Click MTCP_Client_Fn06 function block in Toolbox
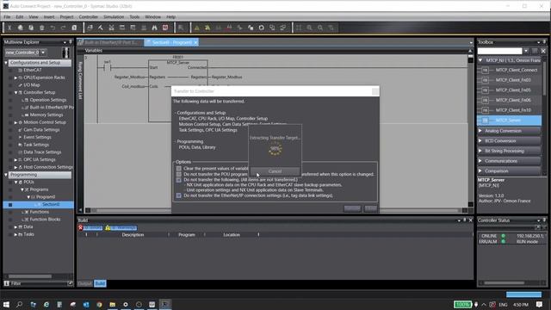The width and height of the screenshot is (551, 310). click(x=509, y=100)
